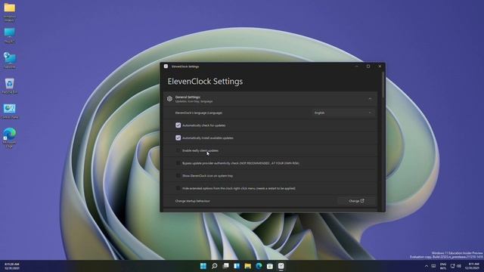Open the English language dropdown
Image resolution: width=484 pixels, height=272 pixels.
[x=343, y=113]
